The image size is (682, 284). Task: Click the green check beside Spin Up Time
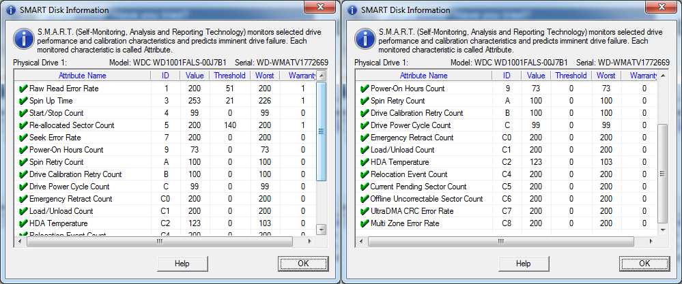(23, 101)
